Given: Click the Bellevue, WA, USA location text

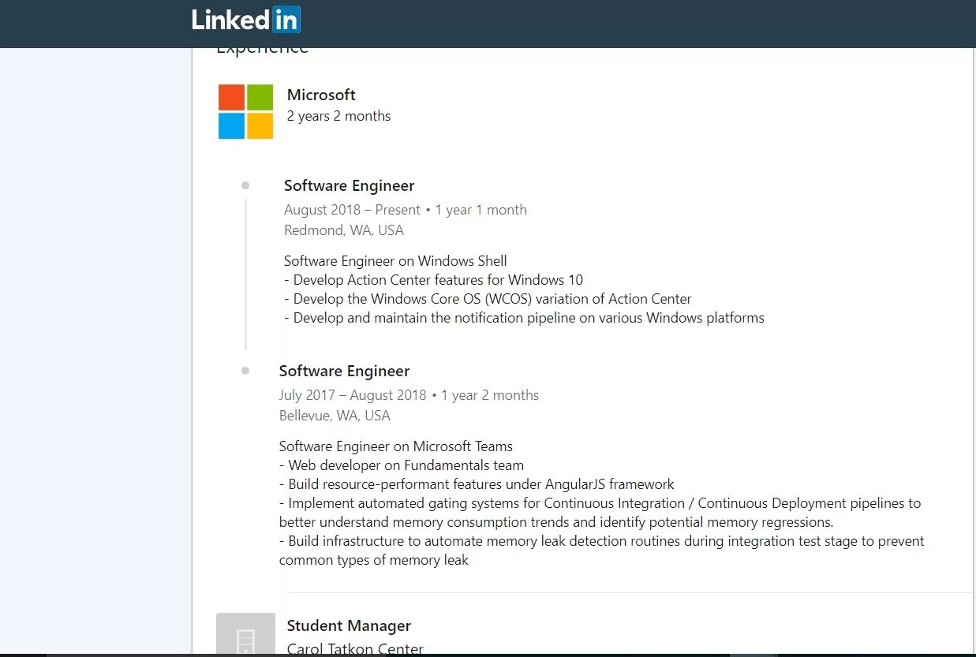Looking at the screenshot, I should [x=335, y=416].
